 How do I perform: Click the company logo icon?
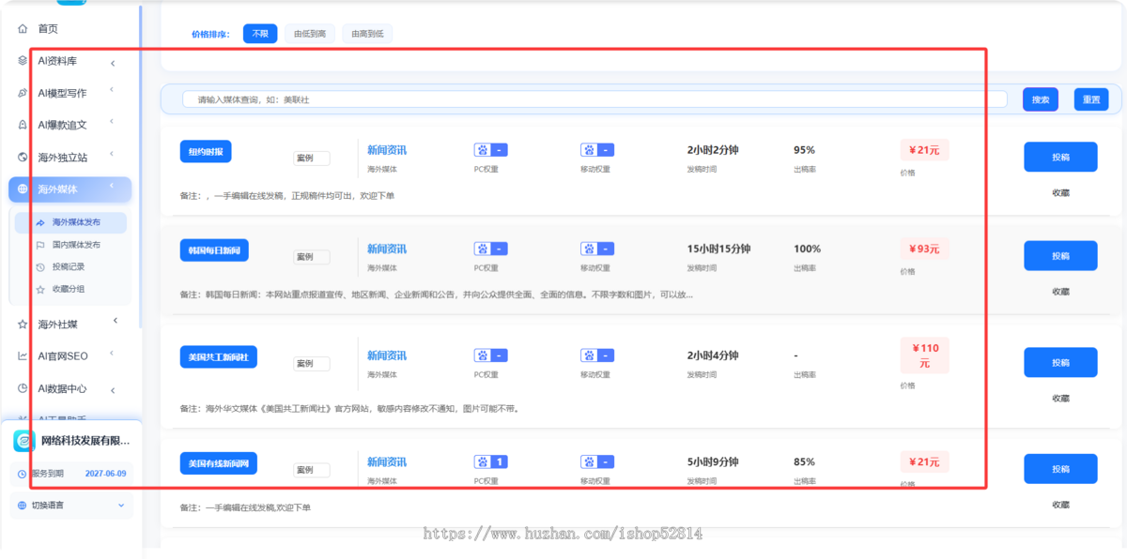point(24,441)
